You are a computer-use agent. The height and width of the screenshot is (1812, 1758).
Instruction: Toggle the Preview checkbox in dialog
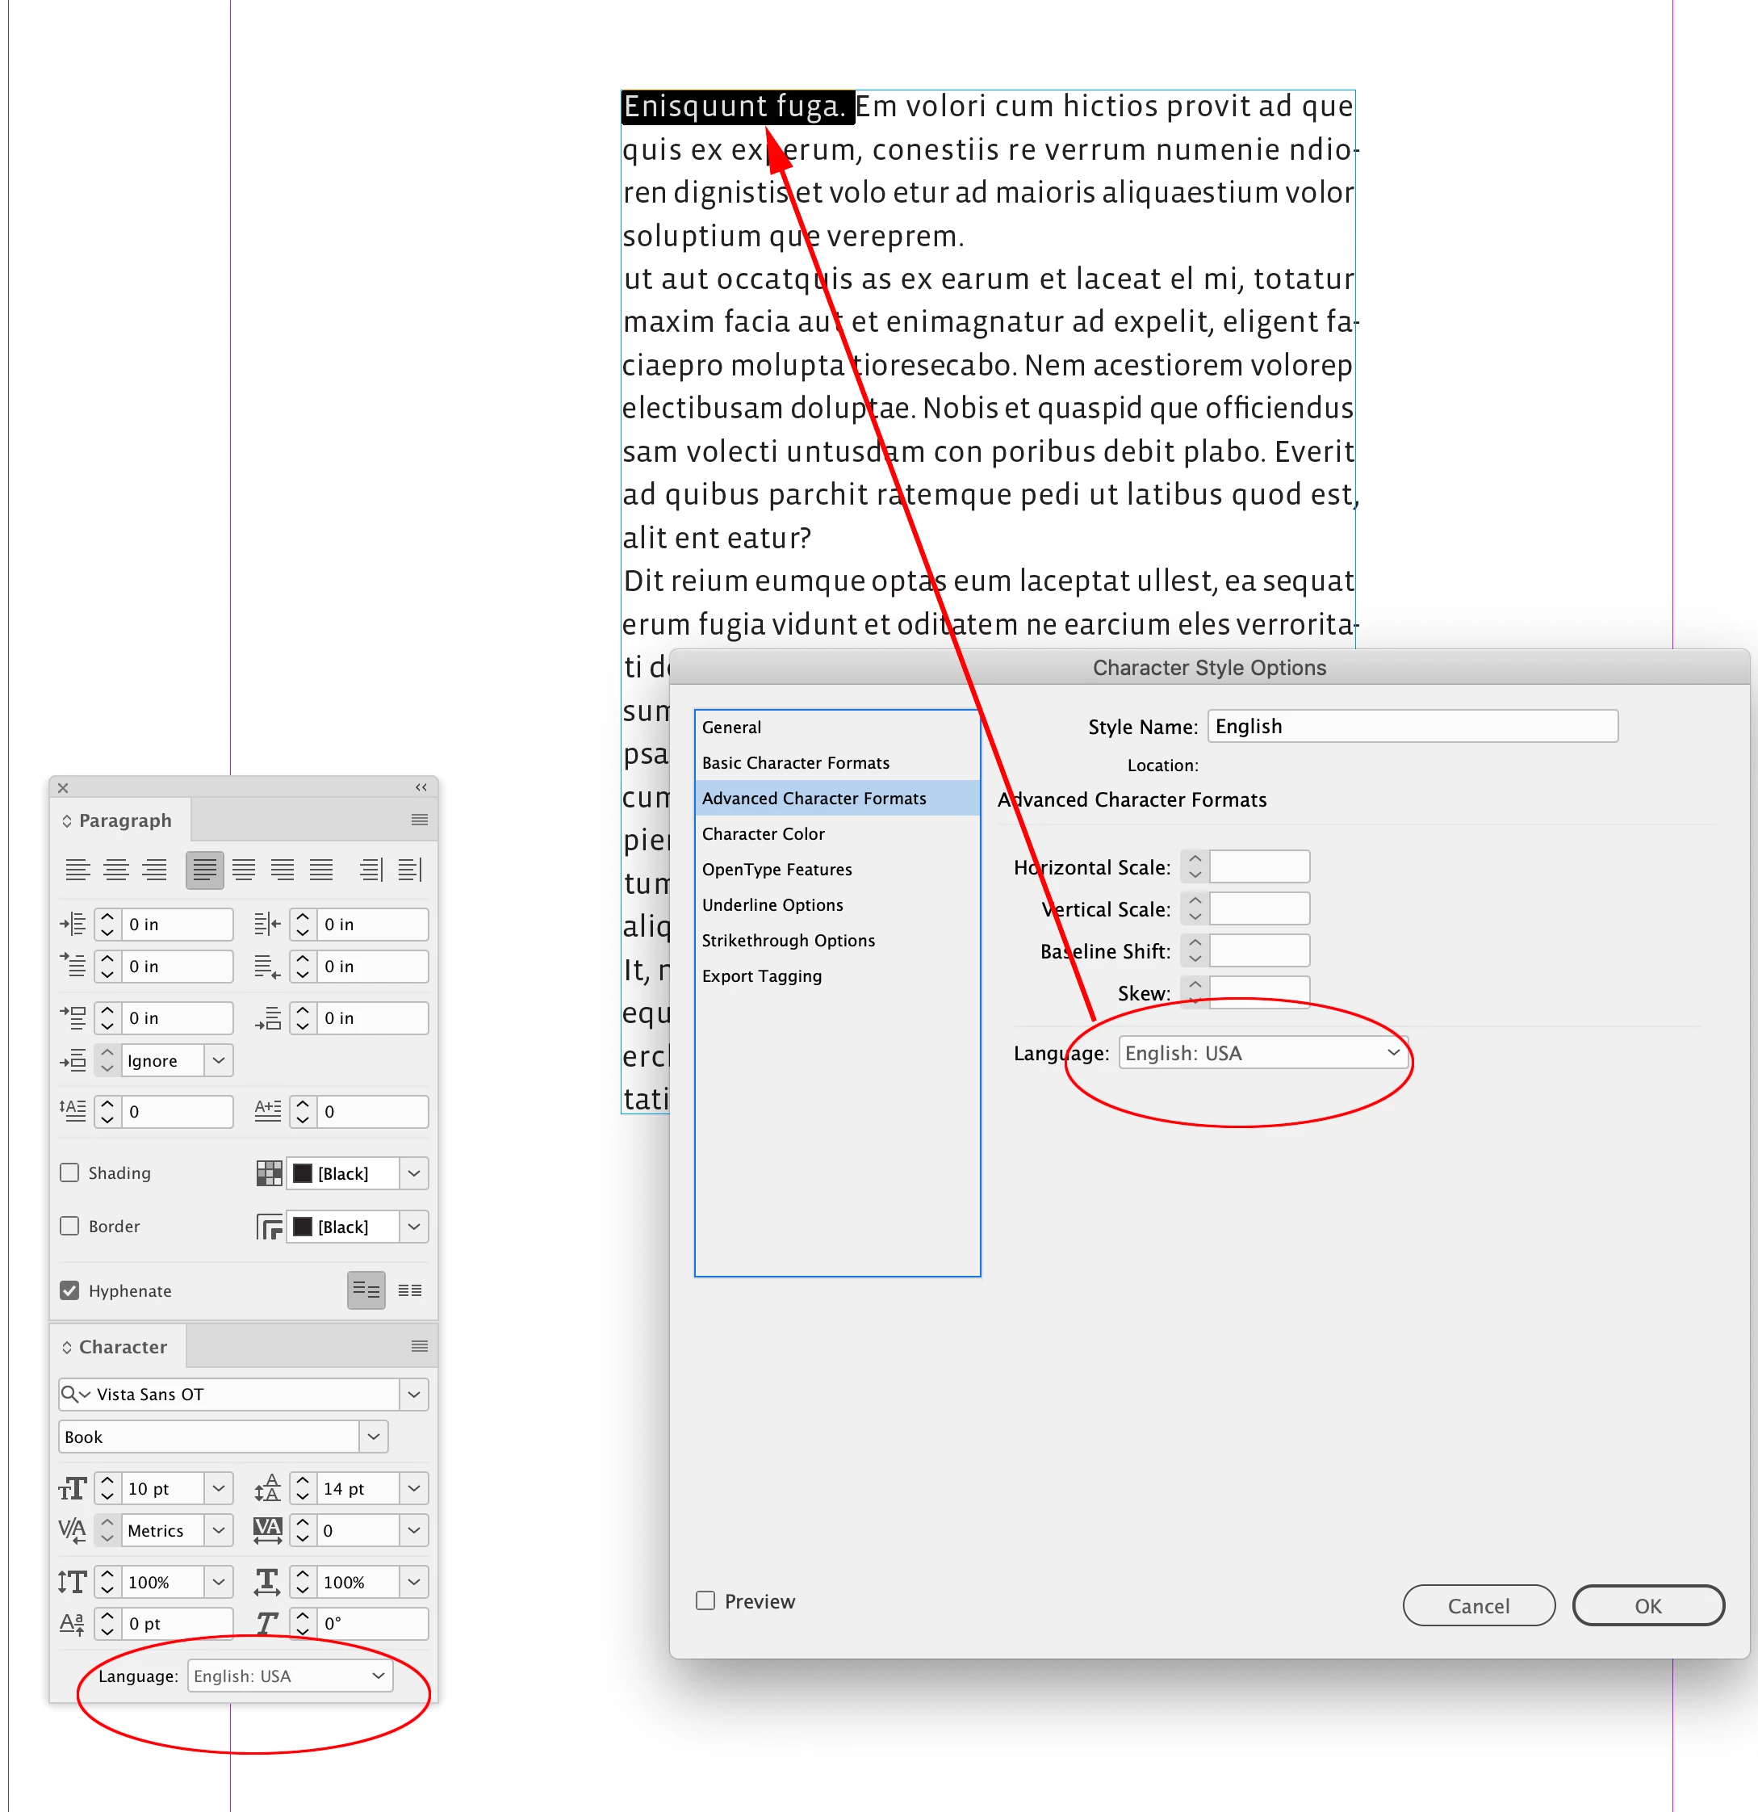(705, 1600)
